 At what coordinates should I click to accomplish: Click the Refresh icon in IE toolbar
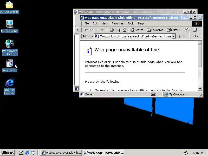tap(118, 30)
